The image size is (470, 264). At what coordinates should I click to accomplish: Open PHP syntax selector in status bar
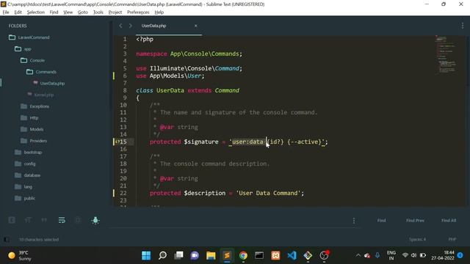pyautogui.click(x=452, y=239)
